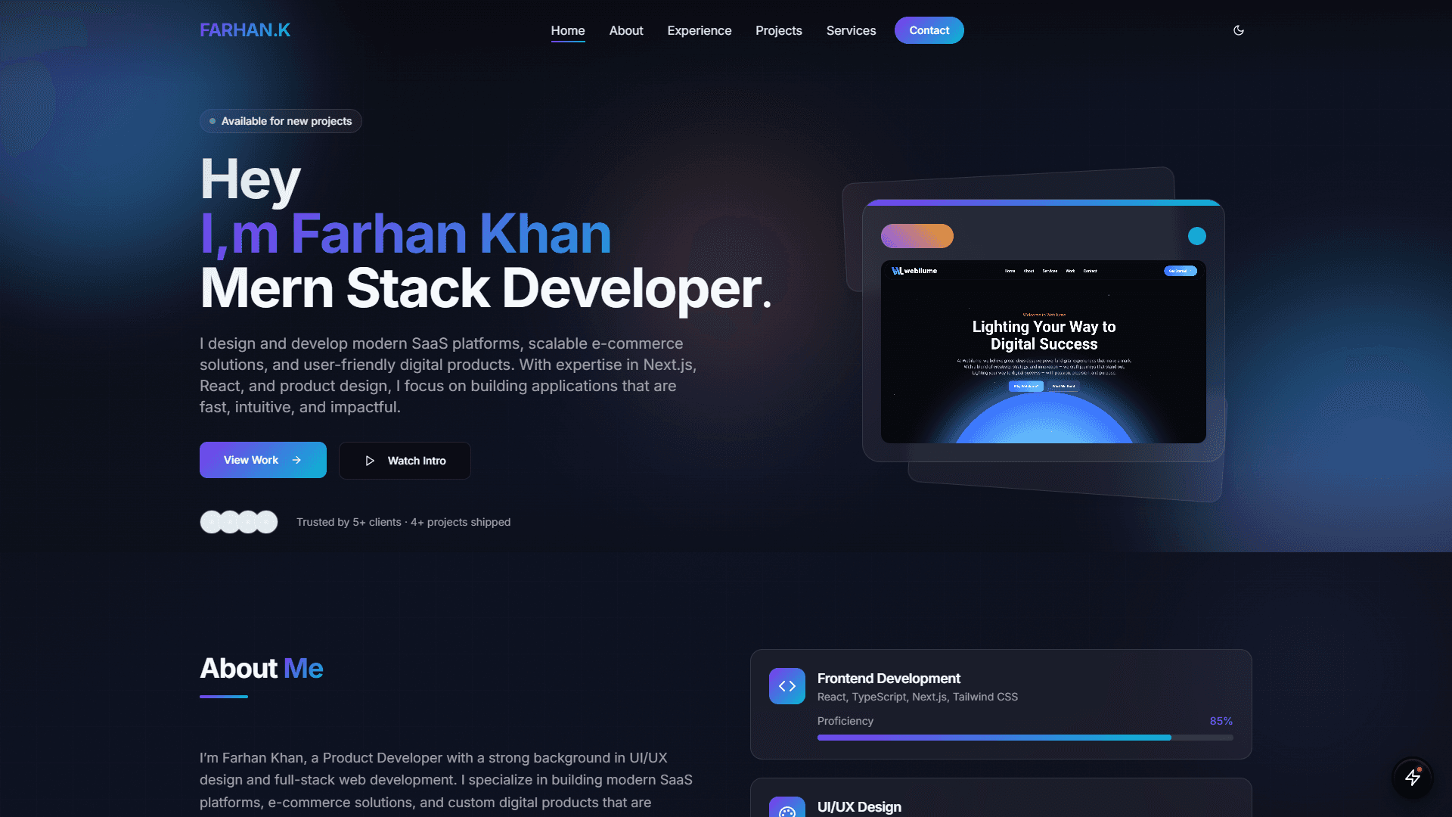This screenshot has height=817, width=1452.
Task: Select the play icon inside Watch Intro
Action: tap(370, 461)
